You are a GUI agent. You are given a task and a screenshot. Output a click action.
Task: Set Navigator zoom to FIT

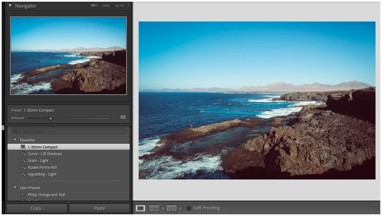click(94, 5)
